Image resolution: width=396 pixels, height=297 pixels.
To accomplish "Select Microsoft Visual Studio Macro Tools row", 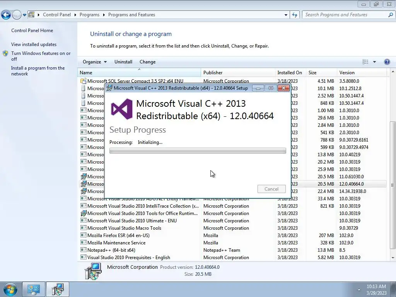I will coord(232,228).
